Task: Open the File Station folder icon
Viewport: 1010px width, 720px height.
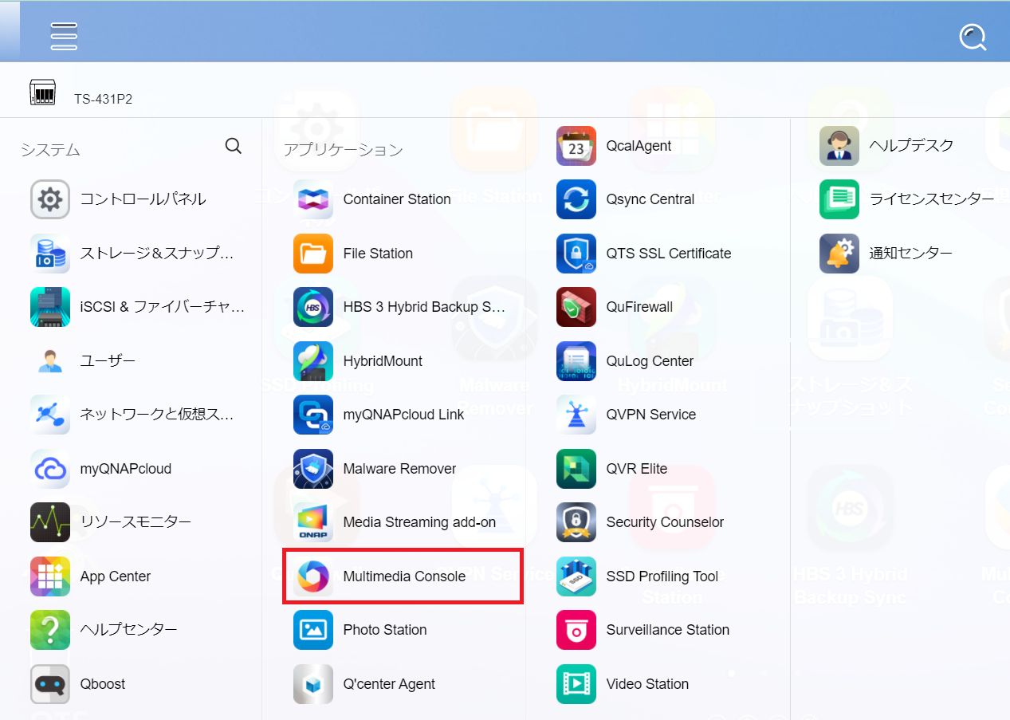Action: (313, 254)
